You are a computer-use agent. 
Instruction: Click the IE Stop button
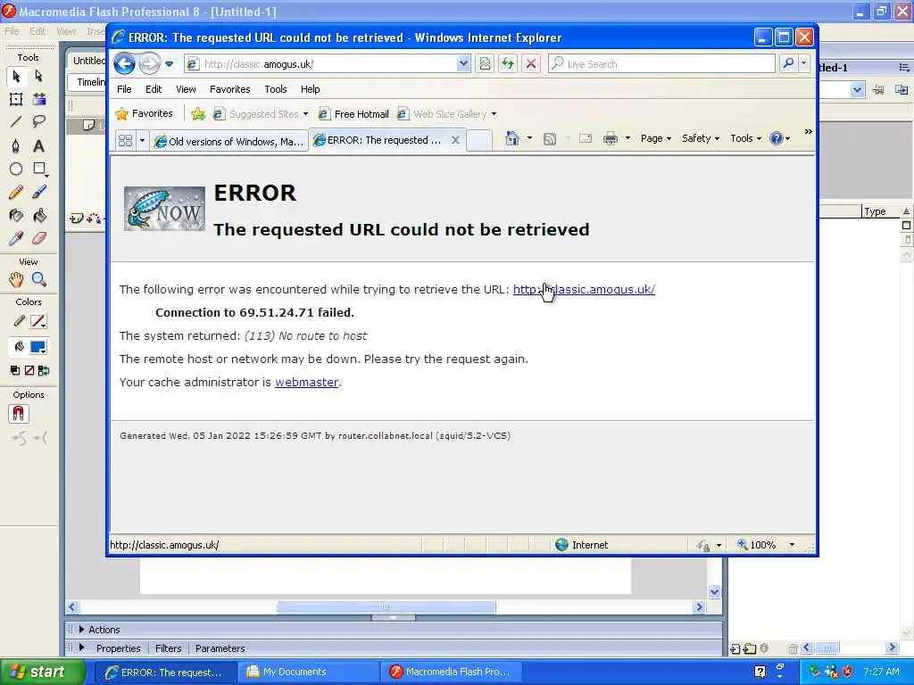click(530, 64)
